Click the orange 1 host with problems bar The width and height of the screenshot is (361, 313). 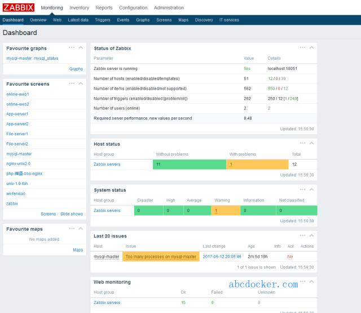(x=257, y=164)
